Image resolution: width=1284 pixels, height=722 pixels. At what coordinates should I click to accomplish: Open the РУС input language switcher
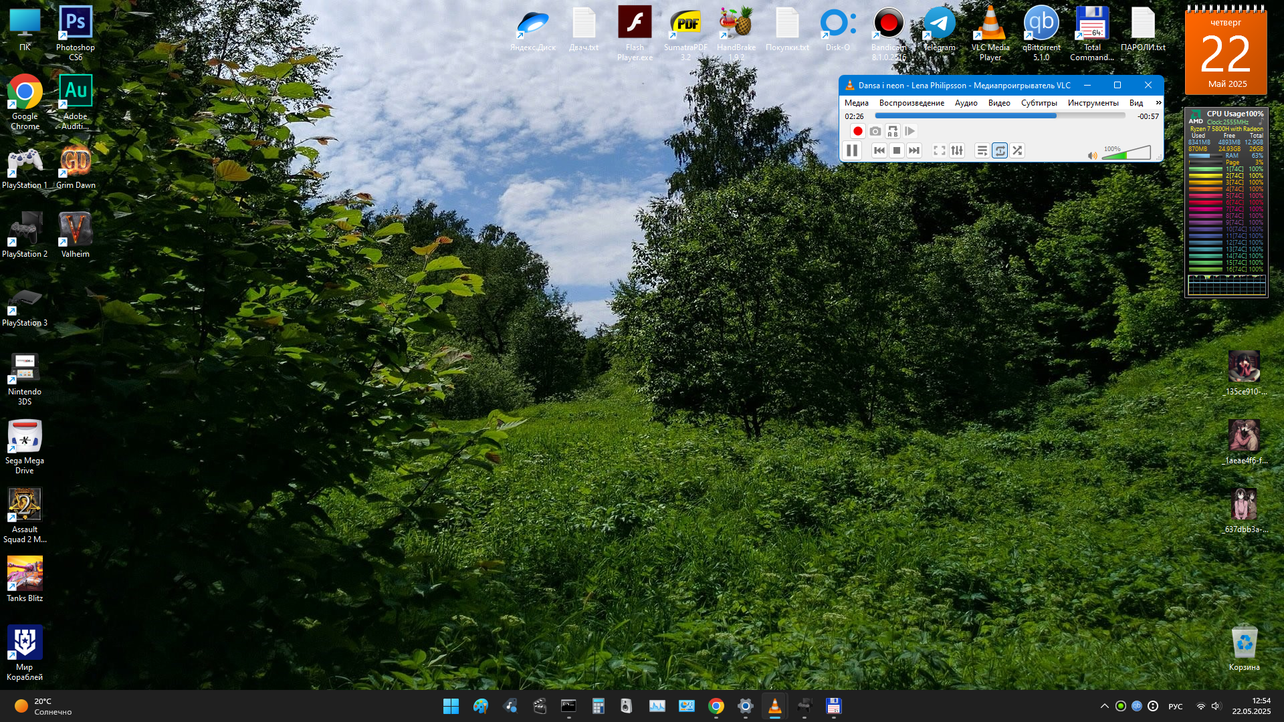tap(1175, 707)
